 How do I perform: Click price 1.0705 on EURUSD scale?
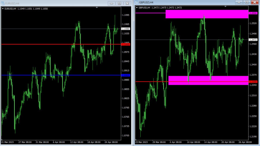click(126, 136)
